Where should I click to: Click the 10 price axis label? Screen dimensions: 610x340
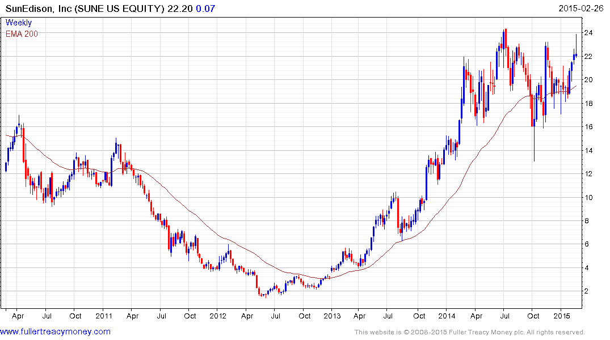(588, 197)
